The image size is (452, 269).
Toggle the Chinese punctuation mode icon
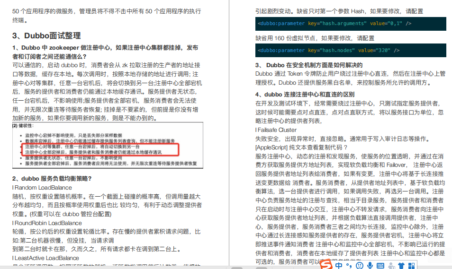pyautogui.click(x=349, y=266)
